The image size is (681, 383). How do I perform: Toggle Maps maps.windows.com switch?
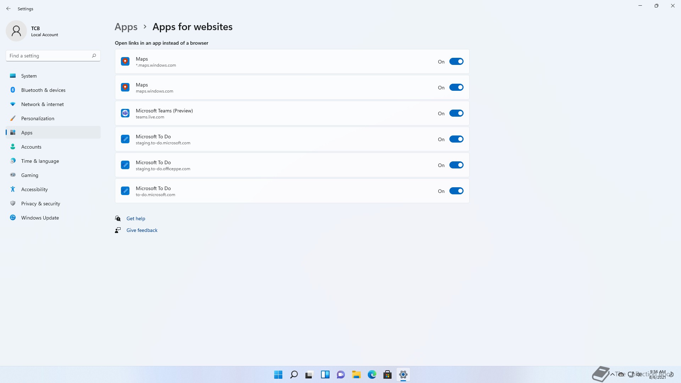(456, 87)
